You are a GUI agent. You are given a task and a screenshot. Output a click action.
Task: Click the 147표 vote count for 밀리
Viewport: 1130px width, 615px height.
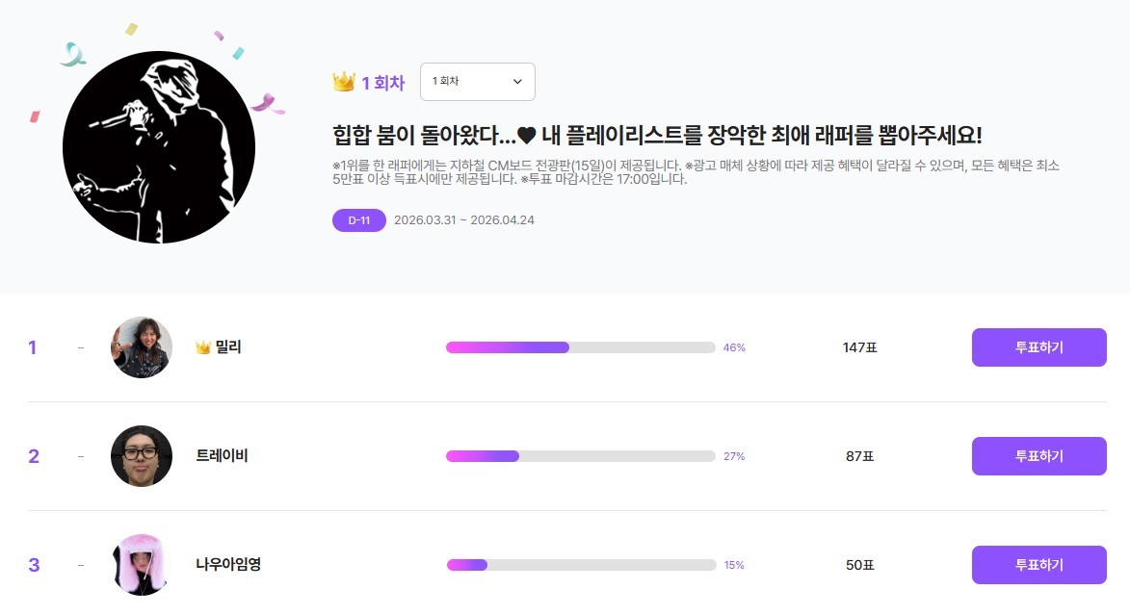[x=859, y=346]
